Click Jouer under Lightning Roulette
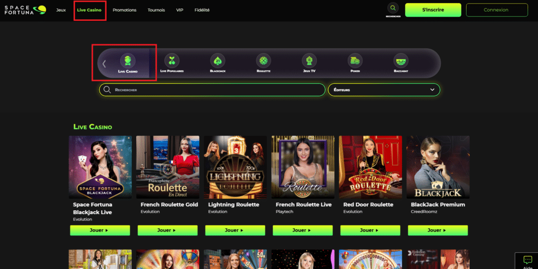 [235, 230]
